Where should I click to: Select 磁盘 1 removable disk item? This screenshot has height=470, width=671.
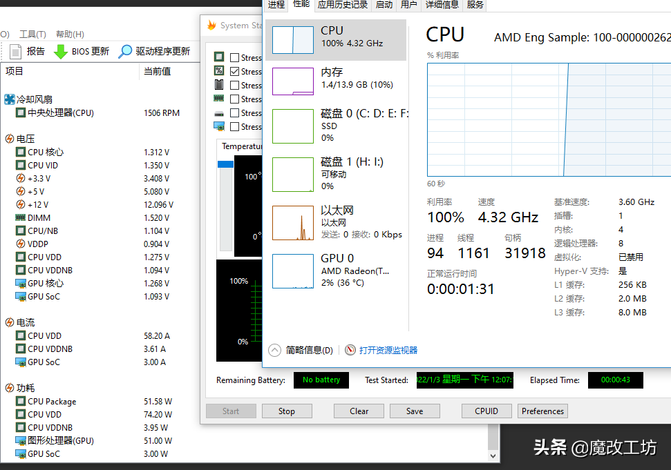click(x=336, y=175)
